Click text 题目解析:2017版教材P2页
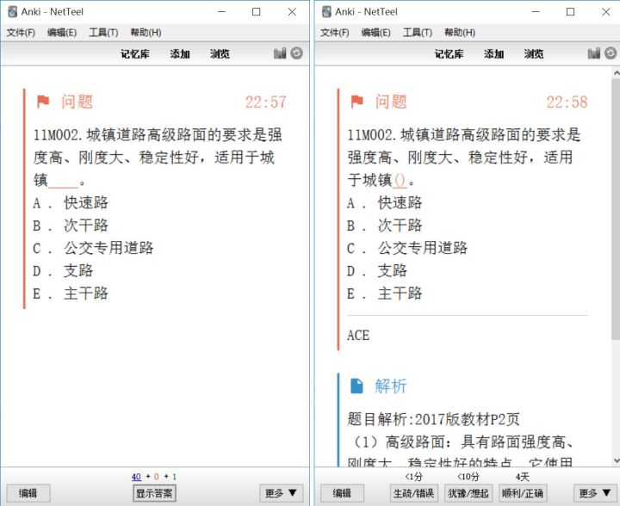Viewport: 620px width, 506px height. (433, 419)
